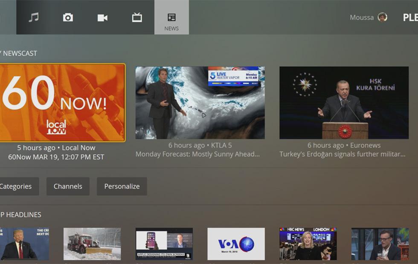Viewport: 418px width, 264px height.
Task: Click '5 hours ago • Local Now' caption
Action: pos(56,148)
